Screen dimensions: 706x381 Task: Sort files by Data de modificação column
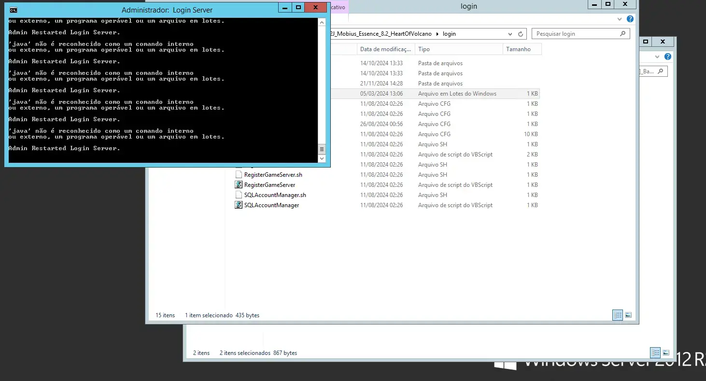tap(386, 49)
